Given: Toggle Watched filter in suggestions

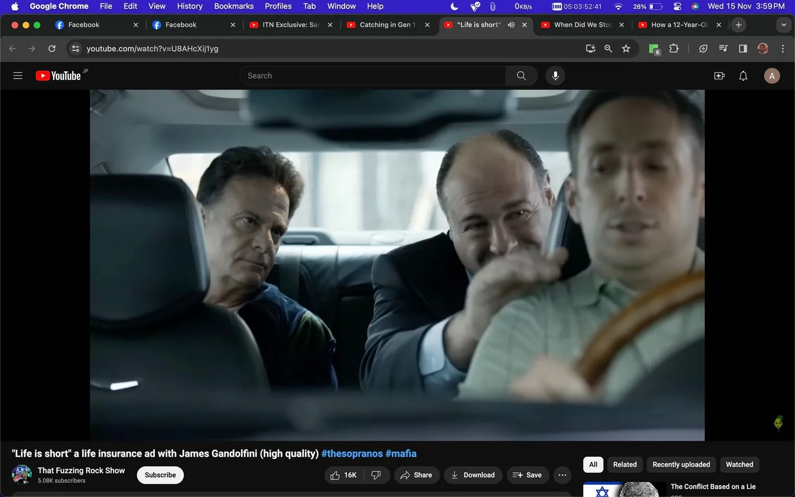Looking at the screenshot, I should (739, 464).
